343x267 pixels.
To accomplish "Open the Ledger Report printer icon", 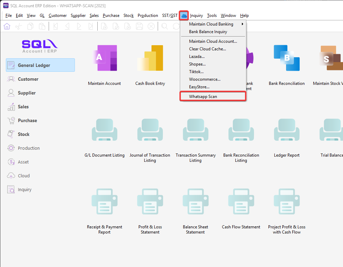I will click(286, 130).
